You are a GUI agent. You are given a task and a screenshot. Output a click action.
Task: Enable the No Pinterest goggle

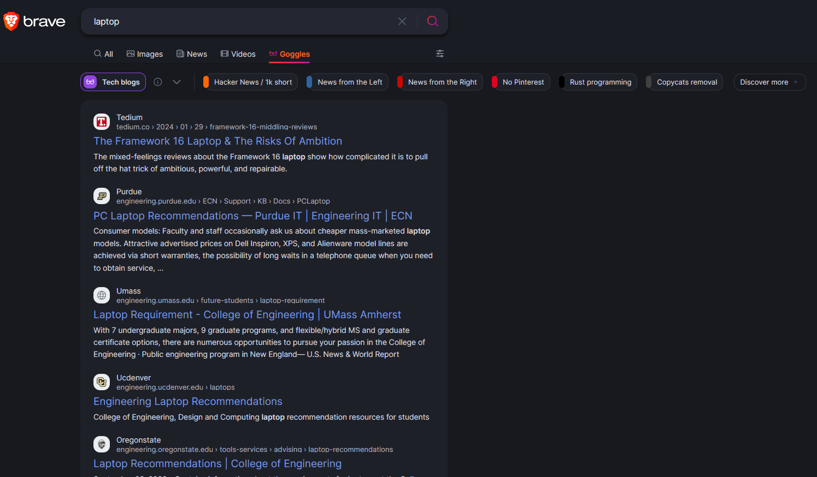click(x=522, y=82)
